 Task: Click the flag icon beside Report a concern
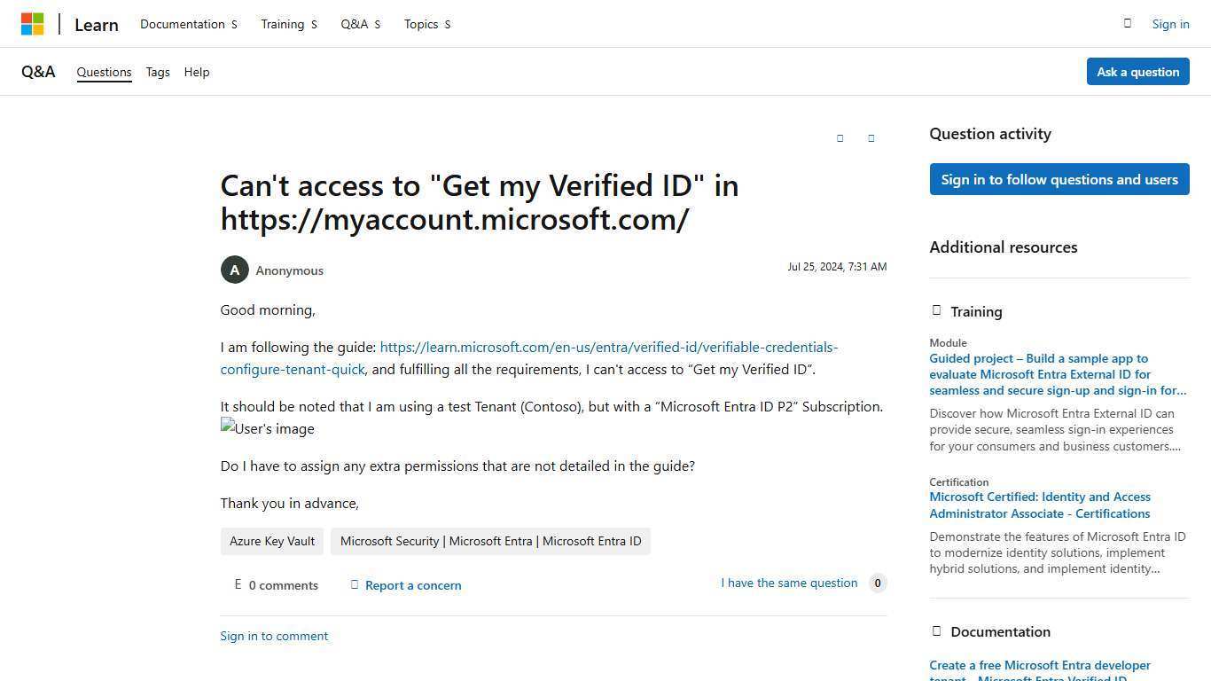(355, 584)
